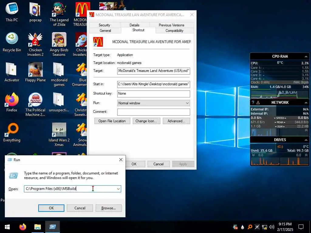Screen dimensions: 311x233
Task: Close the Run dialog
Action: pos(121,160)
